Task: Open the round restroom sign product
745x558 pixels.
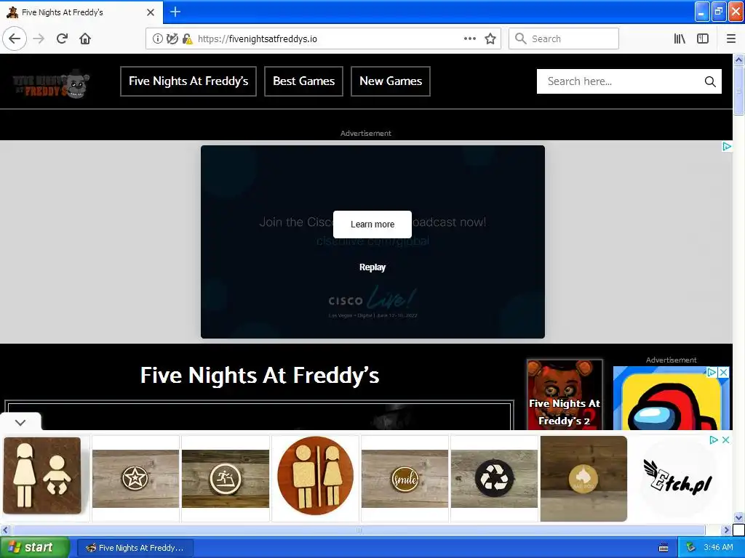Action: 316,476
